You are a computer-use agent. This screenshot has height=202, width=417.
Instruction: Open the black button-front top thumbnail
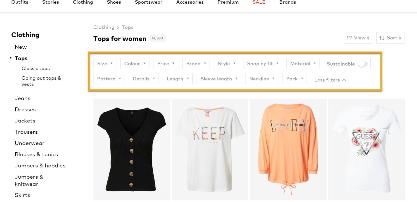pyautogui.click(x=132, y=149)
